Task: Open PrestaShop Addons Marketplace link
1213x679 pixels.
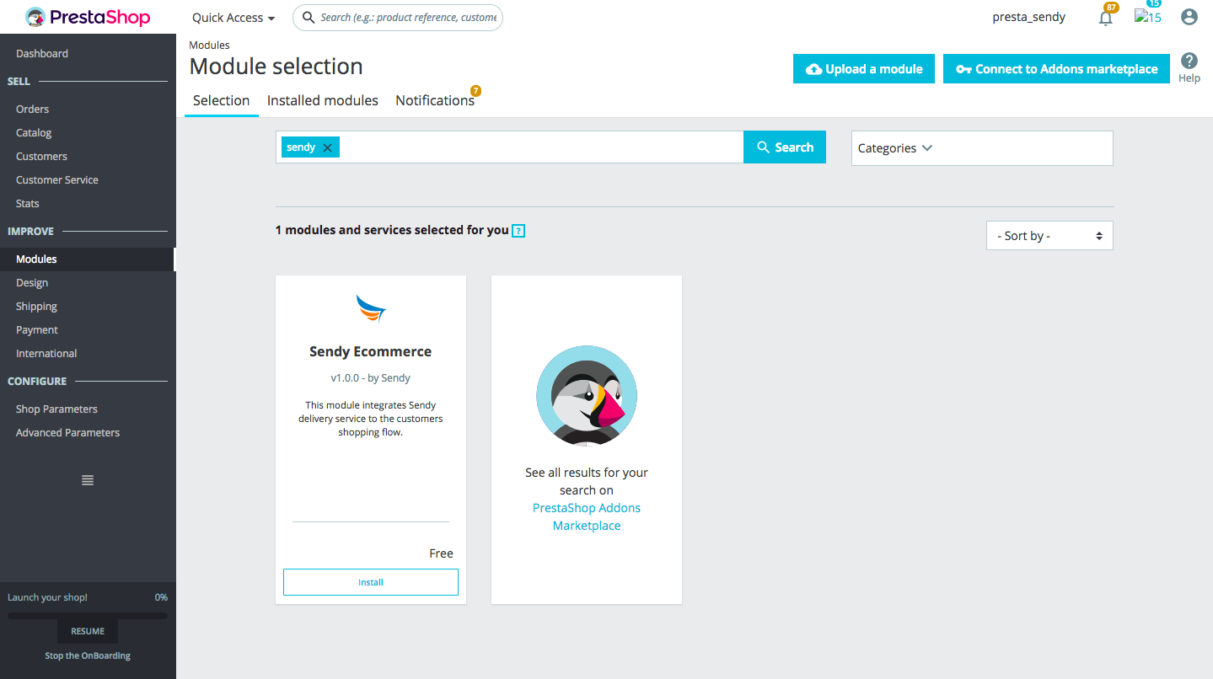Action: (587, 516)
